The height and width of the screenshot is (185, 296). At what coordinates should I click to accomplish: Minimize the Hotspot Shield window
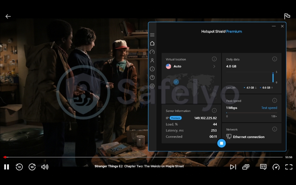coord(274,26)
